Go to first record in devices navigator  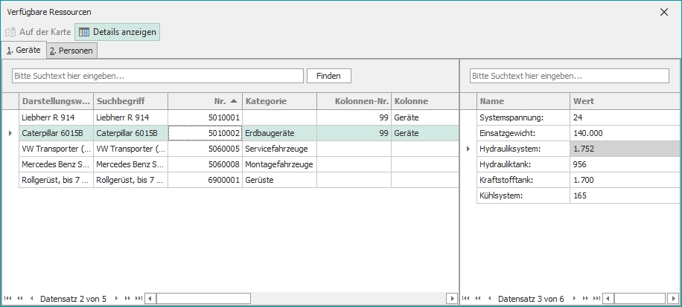click(8, 298)
